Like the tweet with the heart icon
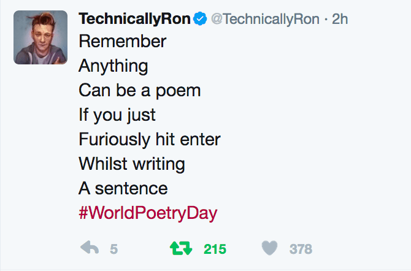This screenshot has width=411, height=271. coord(269,248)
